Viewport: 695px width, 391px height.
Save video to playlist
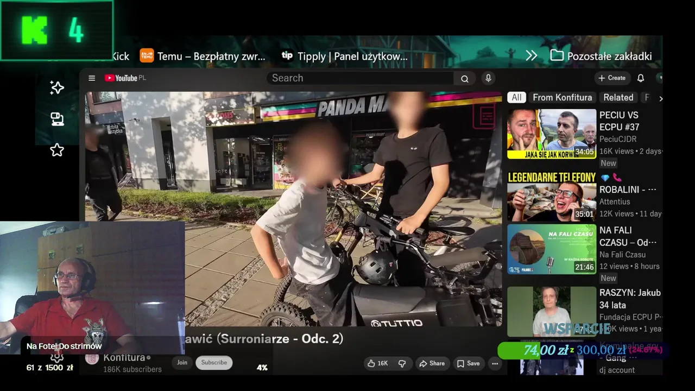[x=468, y=363]
